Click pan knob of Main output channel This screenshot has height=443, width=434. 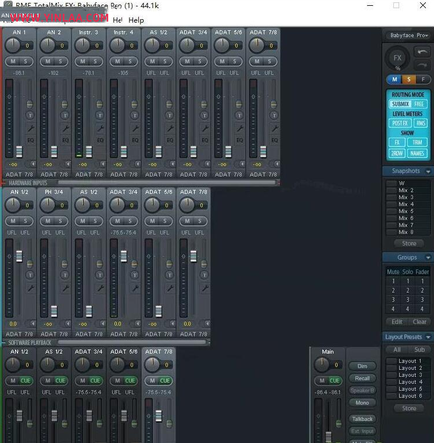[321, 365]
